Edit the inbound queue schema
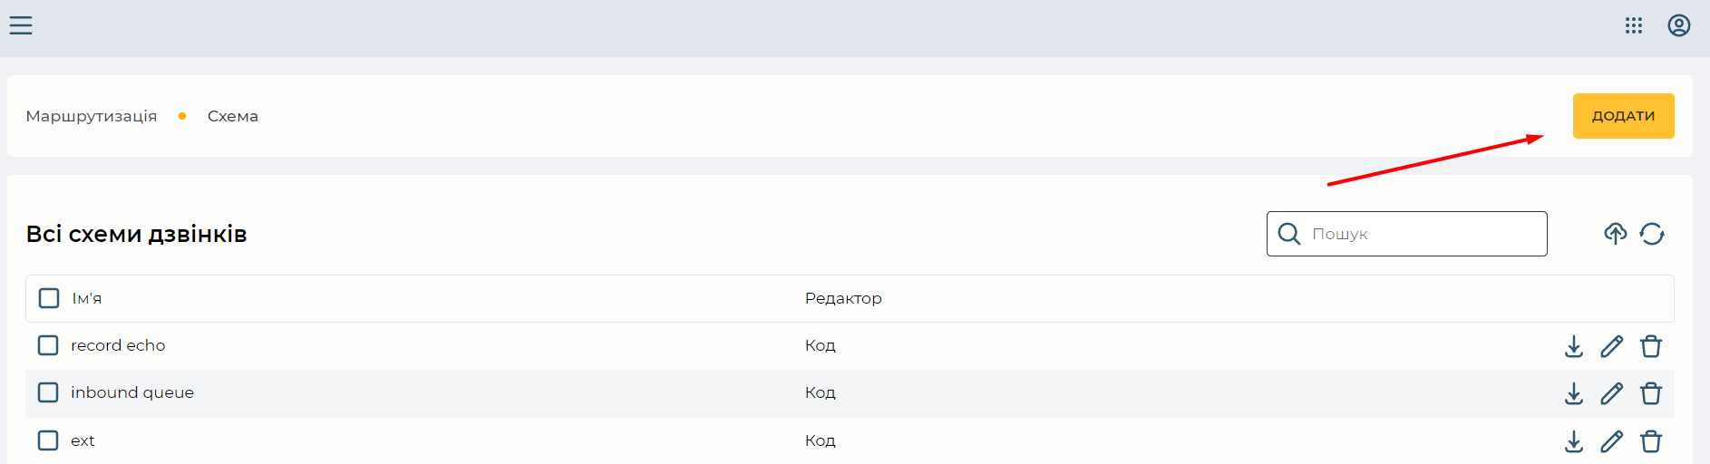 point(1612,393)
